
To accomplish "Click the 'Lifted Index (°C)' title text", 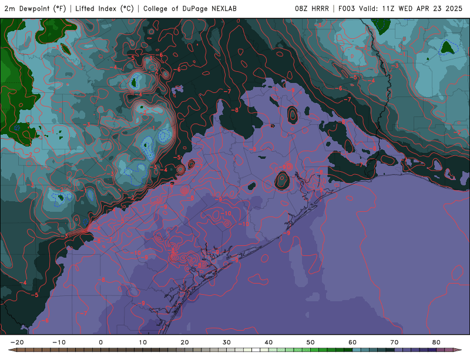I will tap(105, 8).
